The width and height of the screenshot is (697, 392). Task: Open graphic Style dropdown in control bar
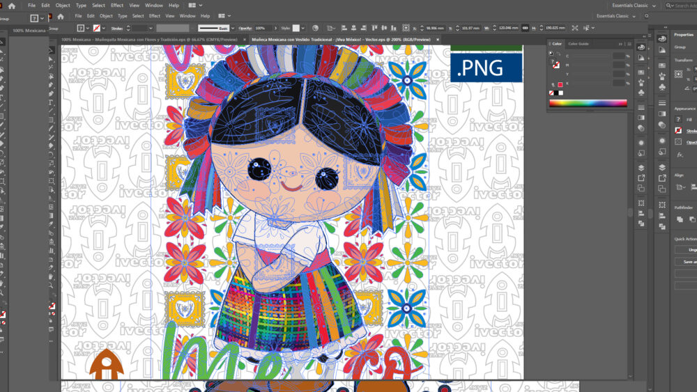[x=303, y=28]
